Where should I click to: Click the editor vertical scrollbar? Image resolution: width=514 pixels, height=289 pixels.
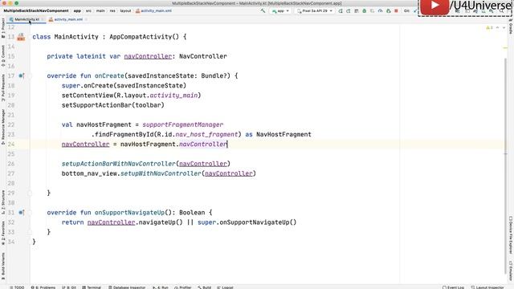click(505, 165)
